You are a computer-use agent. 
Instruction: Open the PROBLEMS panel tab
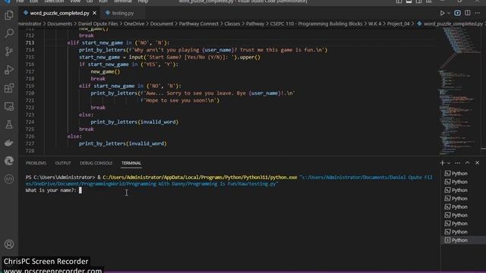pyautogui.click(x=36, y=163)
